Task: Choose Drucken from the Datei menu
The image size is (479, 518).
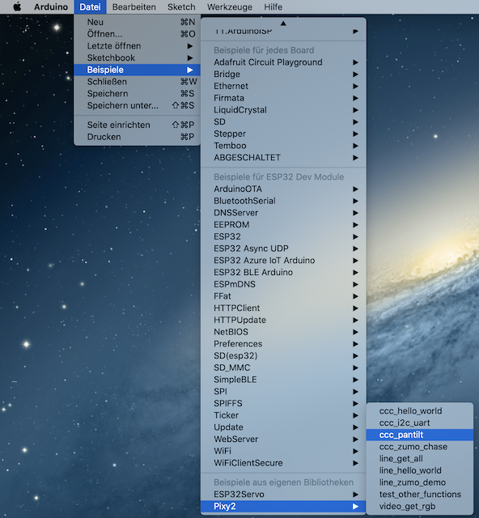Action: click(x=137, y=137)
